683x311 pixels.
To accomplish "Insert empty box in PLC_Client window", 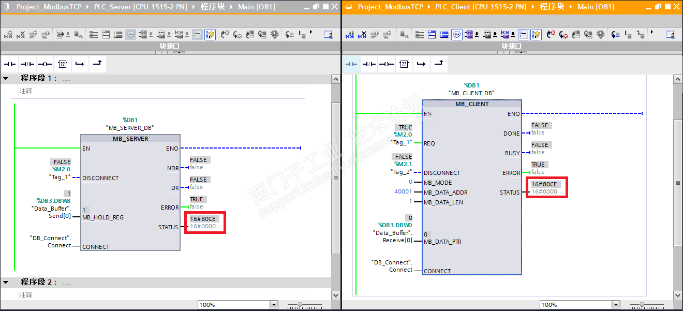I will 404,64.
